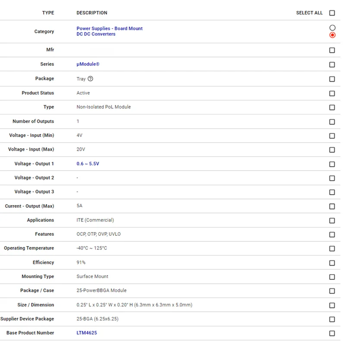The height and width of the screenshot is (345, 345).
Task: Check the Package Tray row checkbox
Action: [x=332, y=79]
